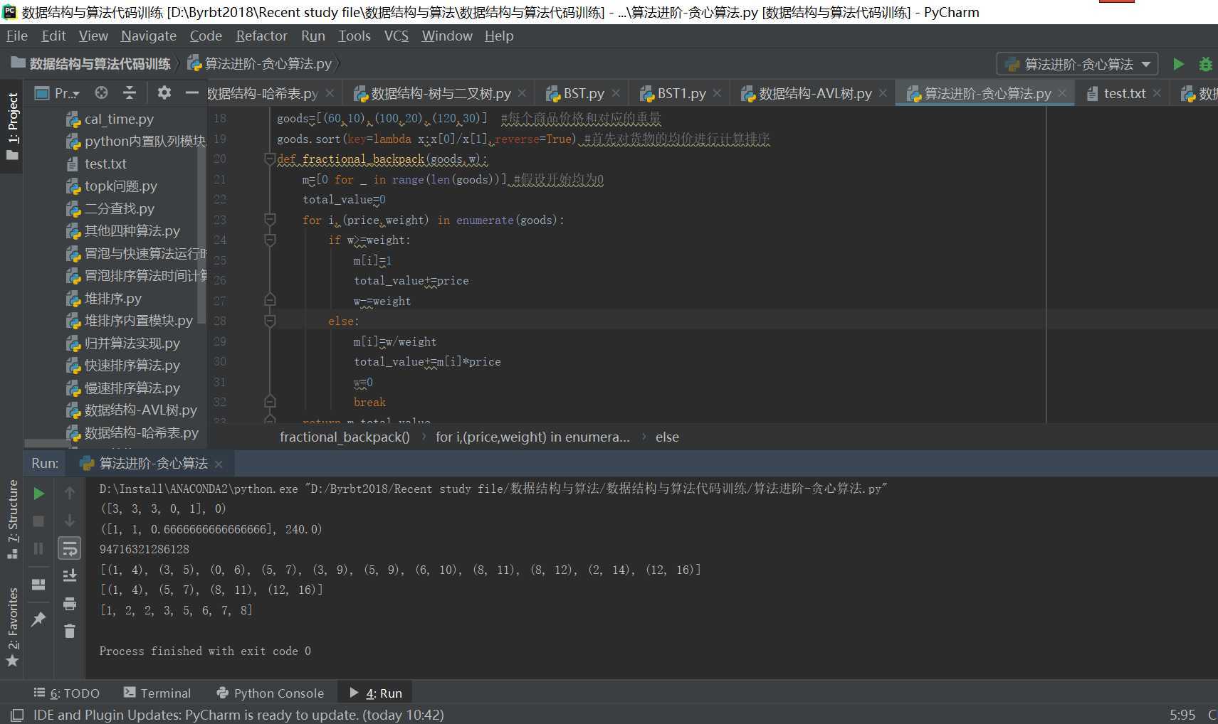
Task: Click the locate/scroll from source target icon
Action: click(x=101, y=92)
